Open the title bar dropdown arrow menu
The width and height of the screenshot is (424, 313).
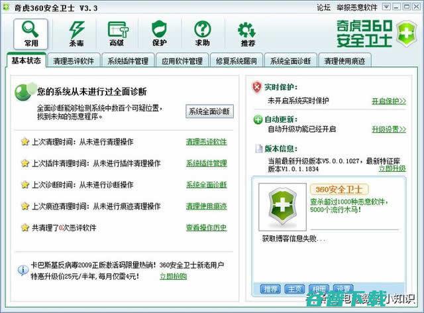pos(386,7)
